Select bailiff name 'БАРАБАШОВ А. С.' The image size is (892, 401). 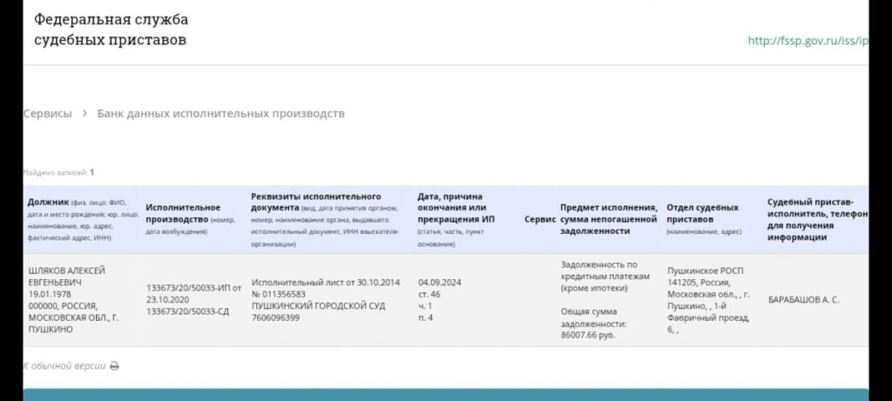coord(803,300)
